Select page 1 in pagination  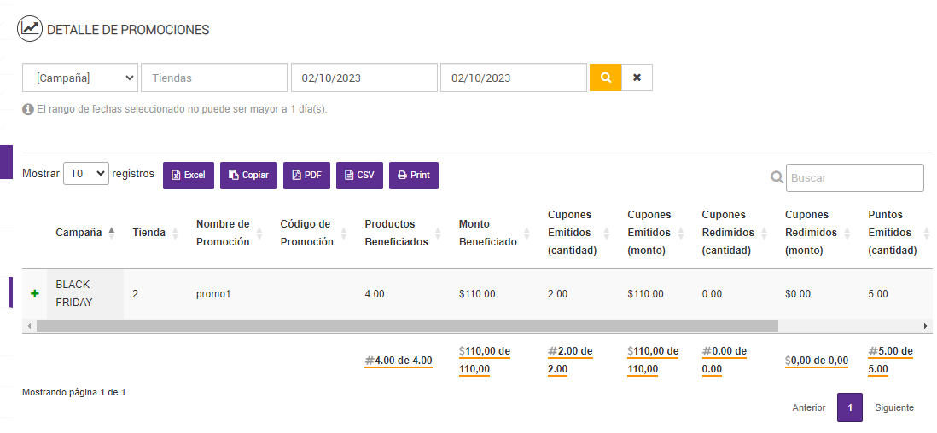coord(850,407)
